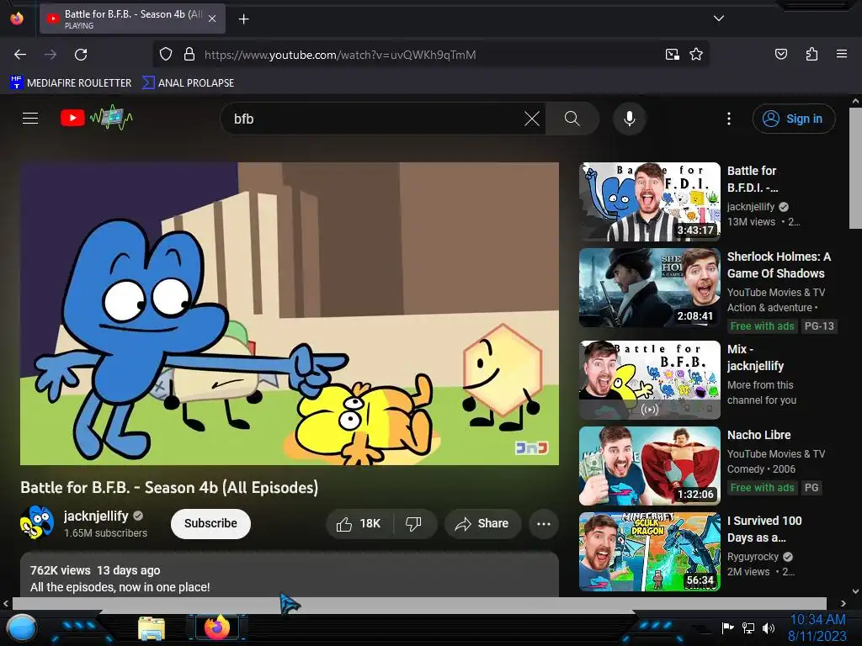Image resolution: width=862 pixels, height=646 pixels.
Task: Dislike the video with thumbs down
Action: point(414,523)
